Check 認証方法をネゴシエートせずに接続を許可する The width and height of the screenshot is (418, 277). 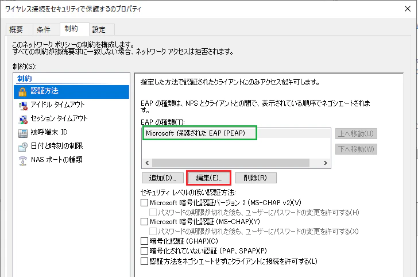click(144, 261)
